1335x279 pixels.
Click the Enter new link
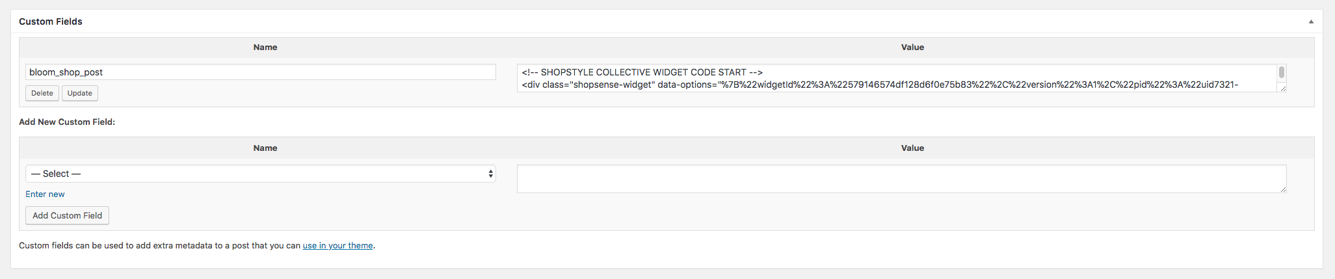pyautogui.click(x=45, y=194)
